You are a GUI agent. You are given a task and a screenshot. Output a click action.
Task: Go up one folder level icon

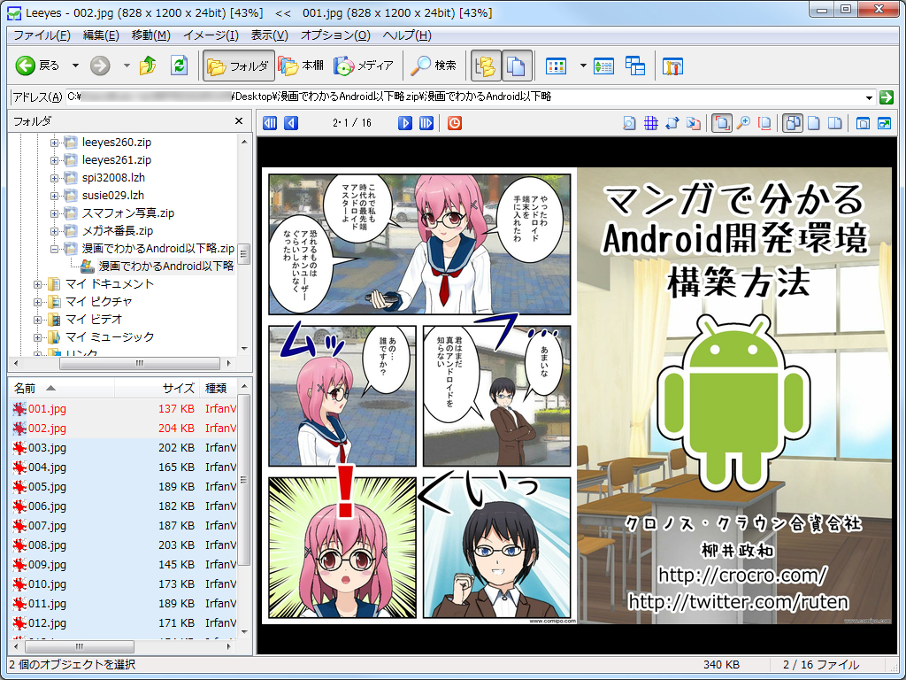[148, 66]
